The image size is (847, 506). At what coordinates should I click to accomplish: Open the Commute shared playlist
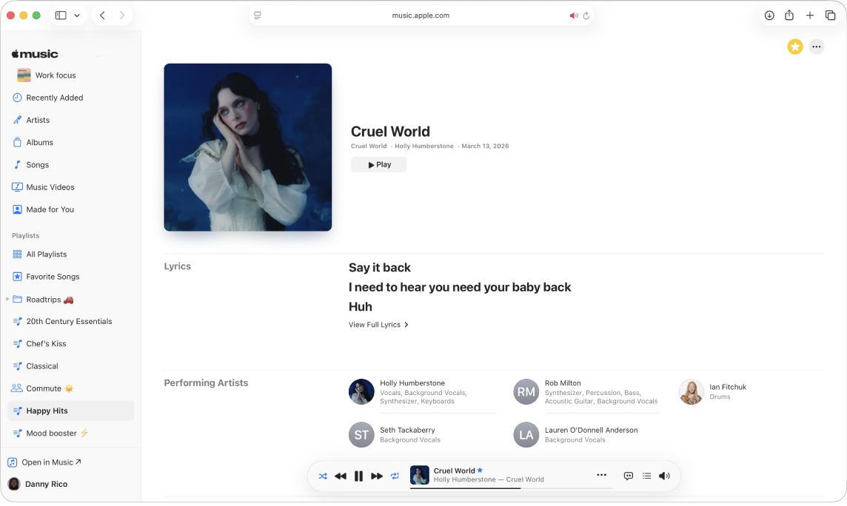(71, 388)
